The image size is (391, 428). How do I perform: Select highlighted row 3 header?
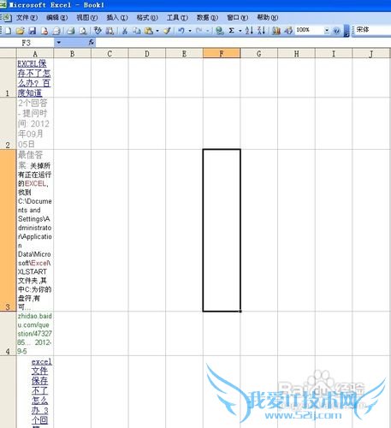click(8, 230)
